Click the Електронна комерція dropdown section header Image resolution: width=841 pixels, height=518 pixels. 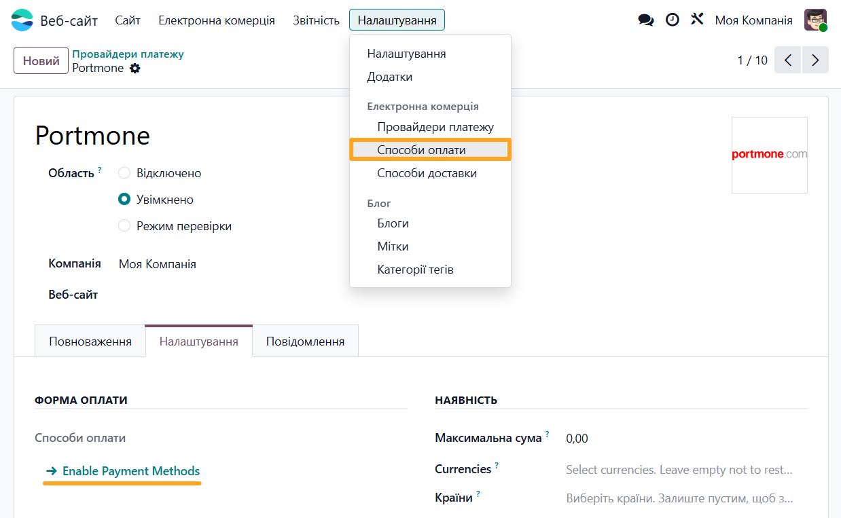coord(423,107)
